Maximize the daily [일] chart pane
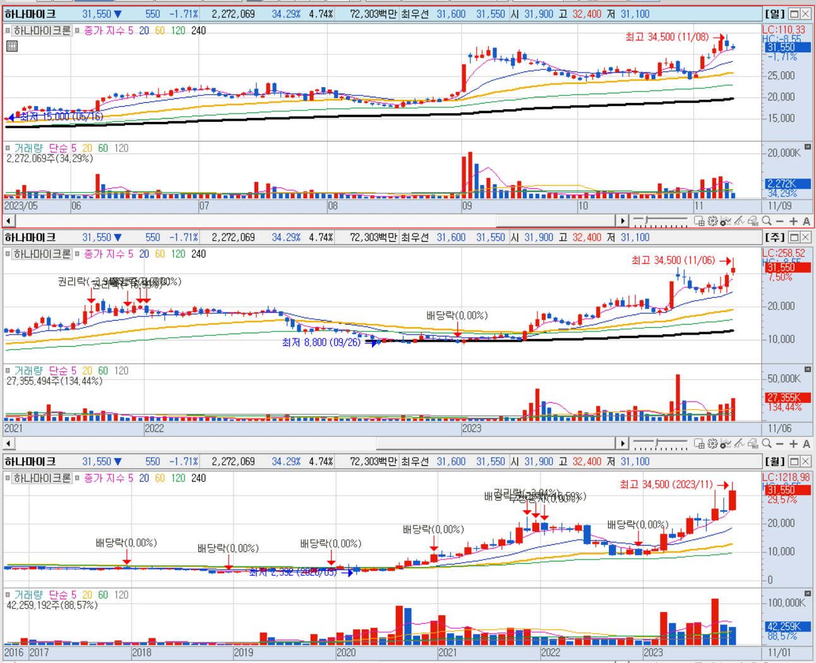This screenshot has height=663, width=816. pyautogui.click(x=794, y=13)
